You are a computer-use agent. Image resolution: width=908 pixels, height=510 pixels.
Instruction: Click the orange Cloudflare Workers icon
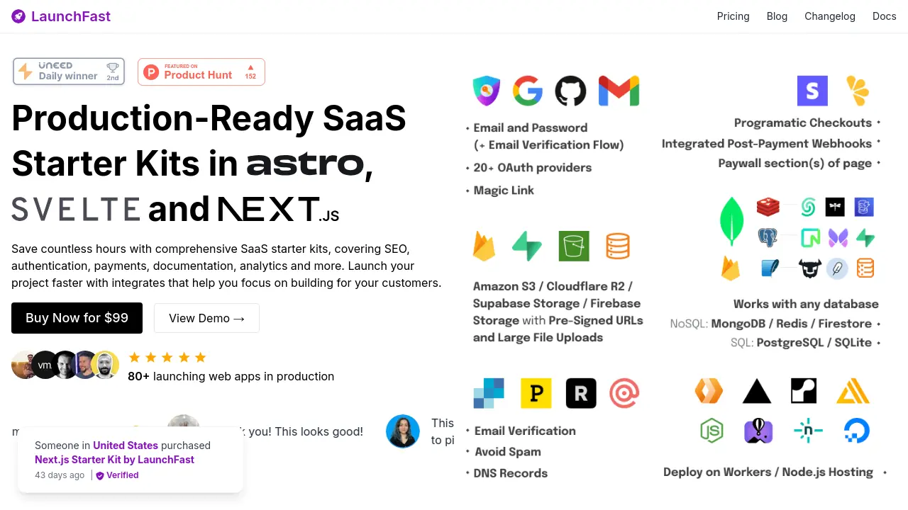tap(709, 391)
